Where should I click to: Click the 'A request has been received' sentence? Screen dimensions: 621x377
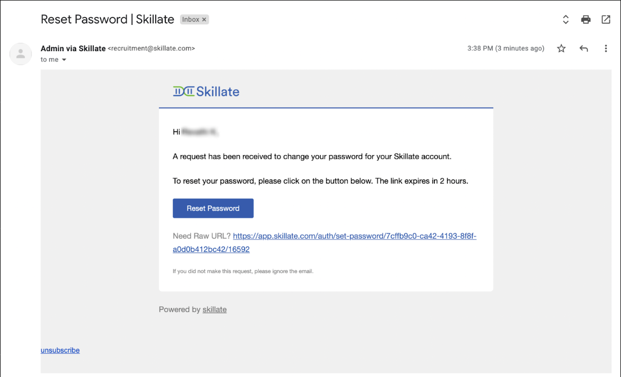[312, 157]
